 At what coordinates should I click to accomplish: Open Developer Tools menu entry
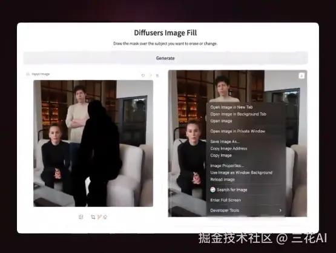pyautogui.click(x=225, y=211)
